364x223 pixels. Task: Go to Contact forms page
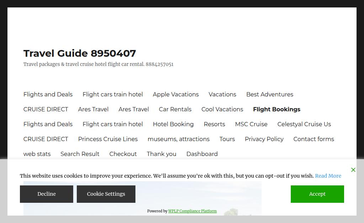[314, 139]
